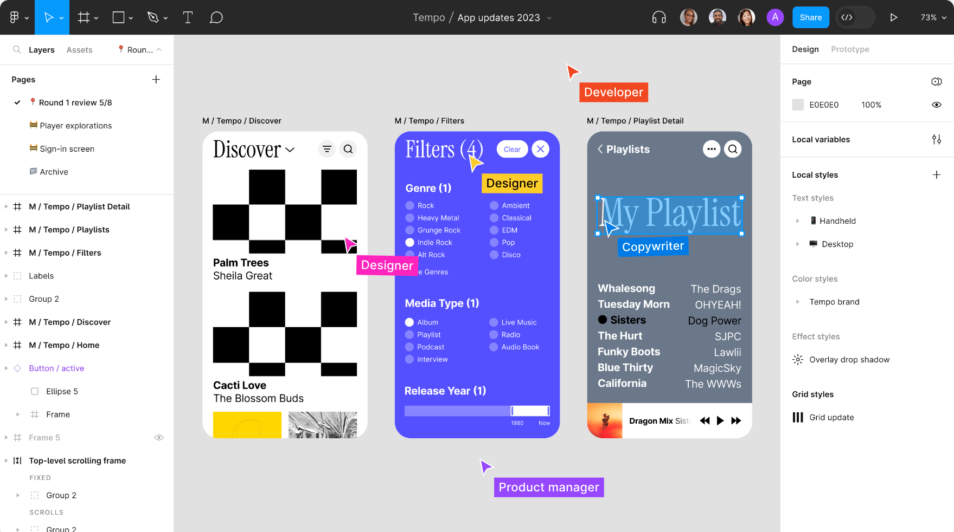Activate the Comment tool
The height and width of the screenshot is (532, 954).
point(216,17)
